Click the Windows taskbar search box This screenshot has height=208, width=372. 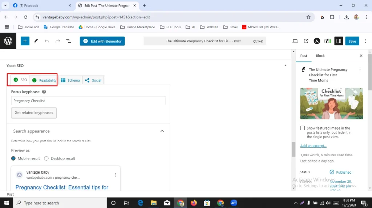[x=60, y=203]
